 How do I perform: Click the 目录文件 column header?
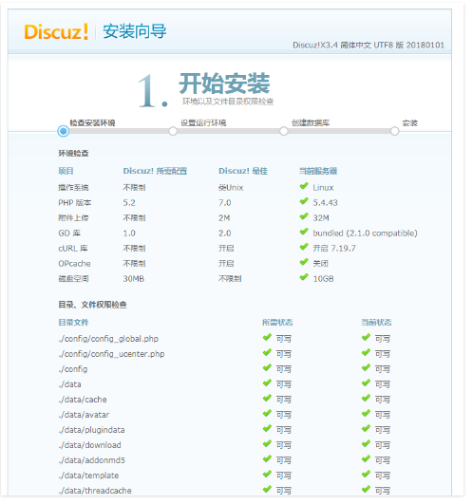pyautogui.click(x=73, y=323)
